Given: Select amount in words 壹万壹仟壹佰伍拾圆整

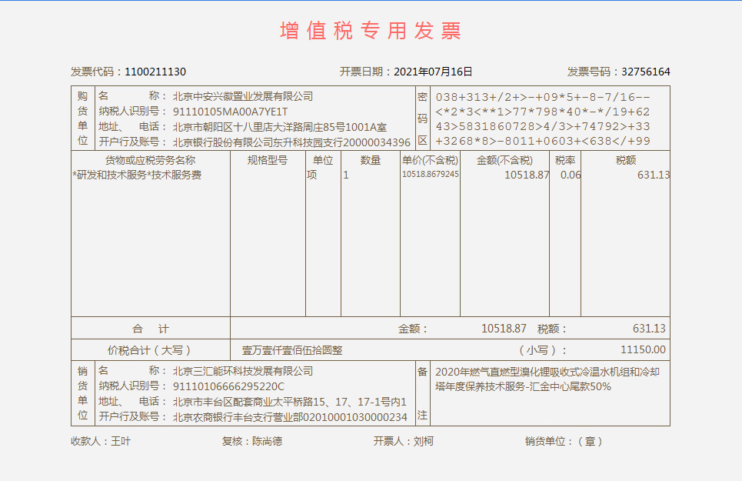Looking at the screenshot, I should (292, 350).
